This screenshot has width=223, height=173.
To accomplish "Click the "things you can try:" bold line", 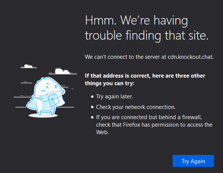I will pos(109,83).
